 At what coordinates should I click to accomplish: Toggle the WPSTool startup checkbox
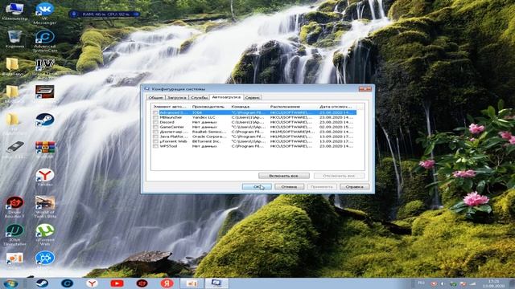pyautogui.click(x=155, y=146)
